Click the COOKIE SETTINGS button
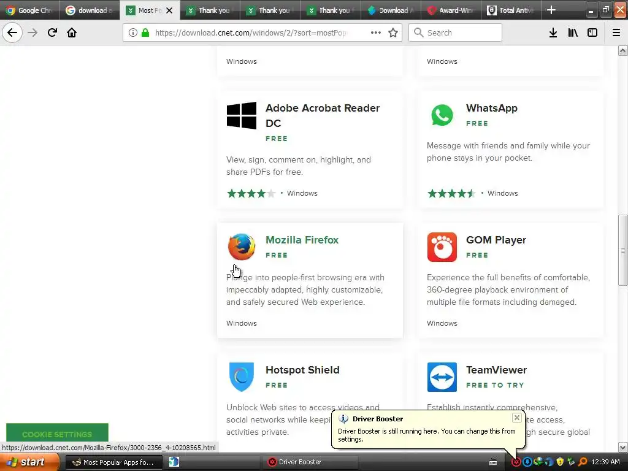The width and height of the screenshot is (628, 471). coord(57,433)
